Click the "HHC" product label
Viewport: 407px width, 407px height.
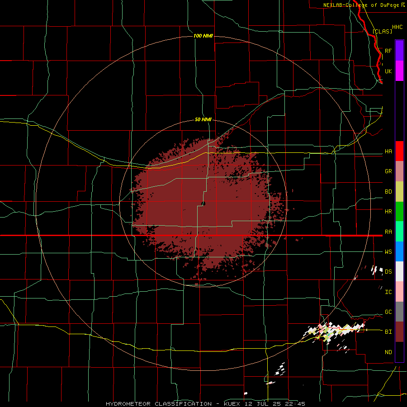398,27
